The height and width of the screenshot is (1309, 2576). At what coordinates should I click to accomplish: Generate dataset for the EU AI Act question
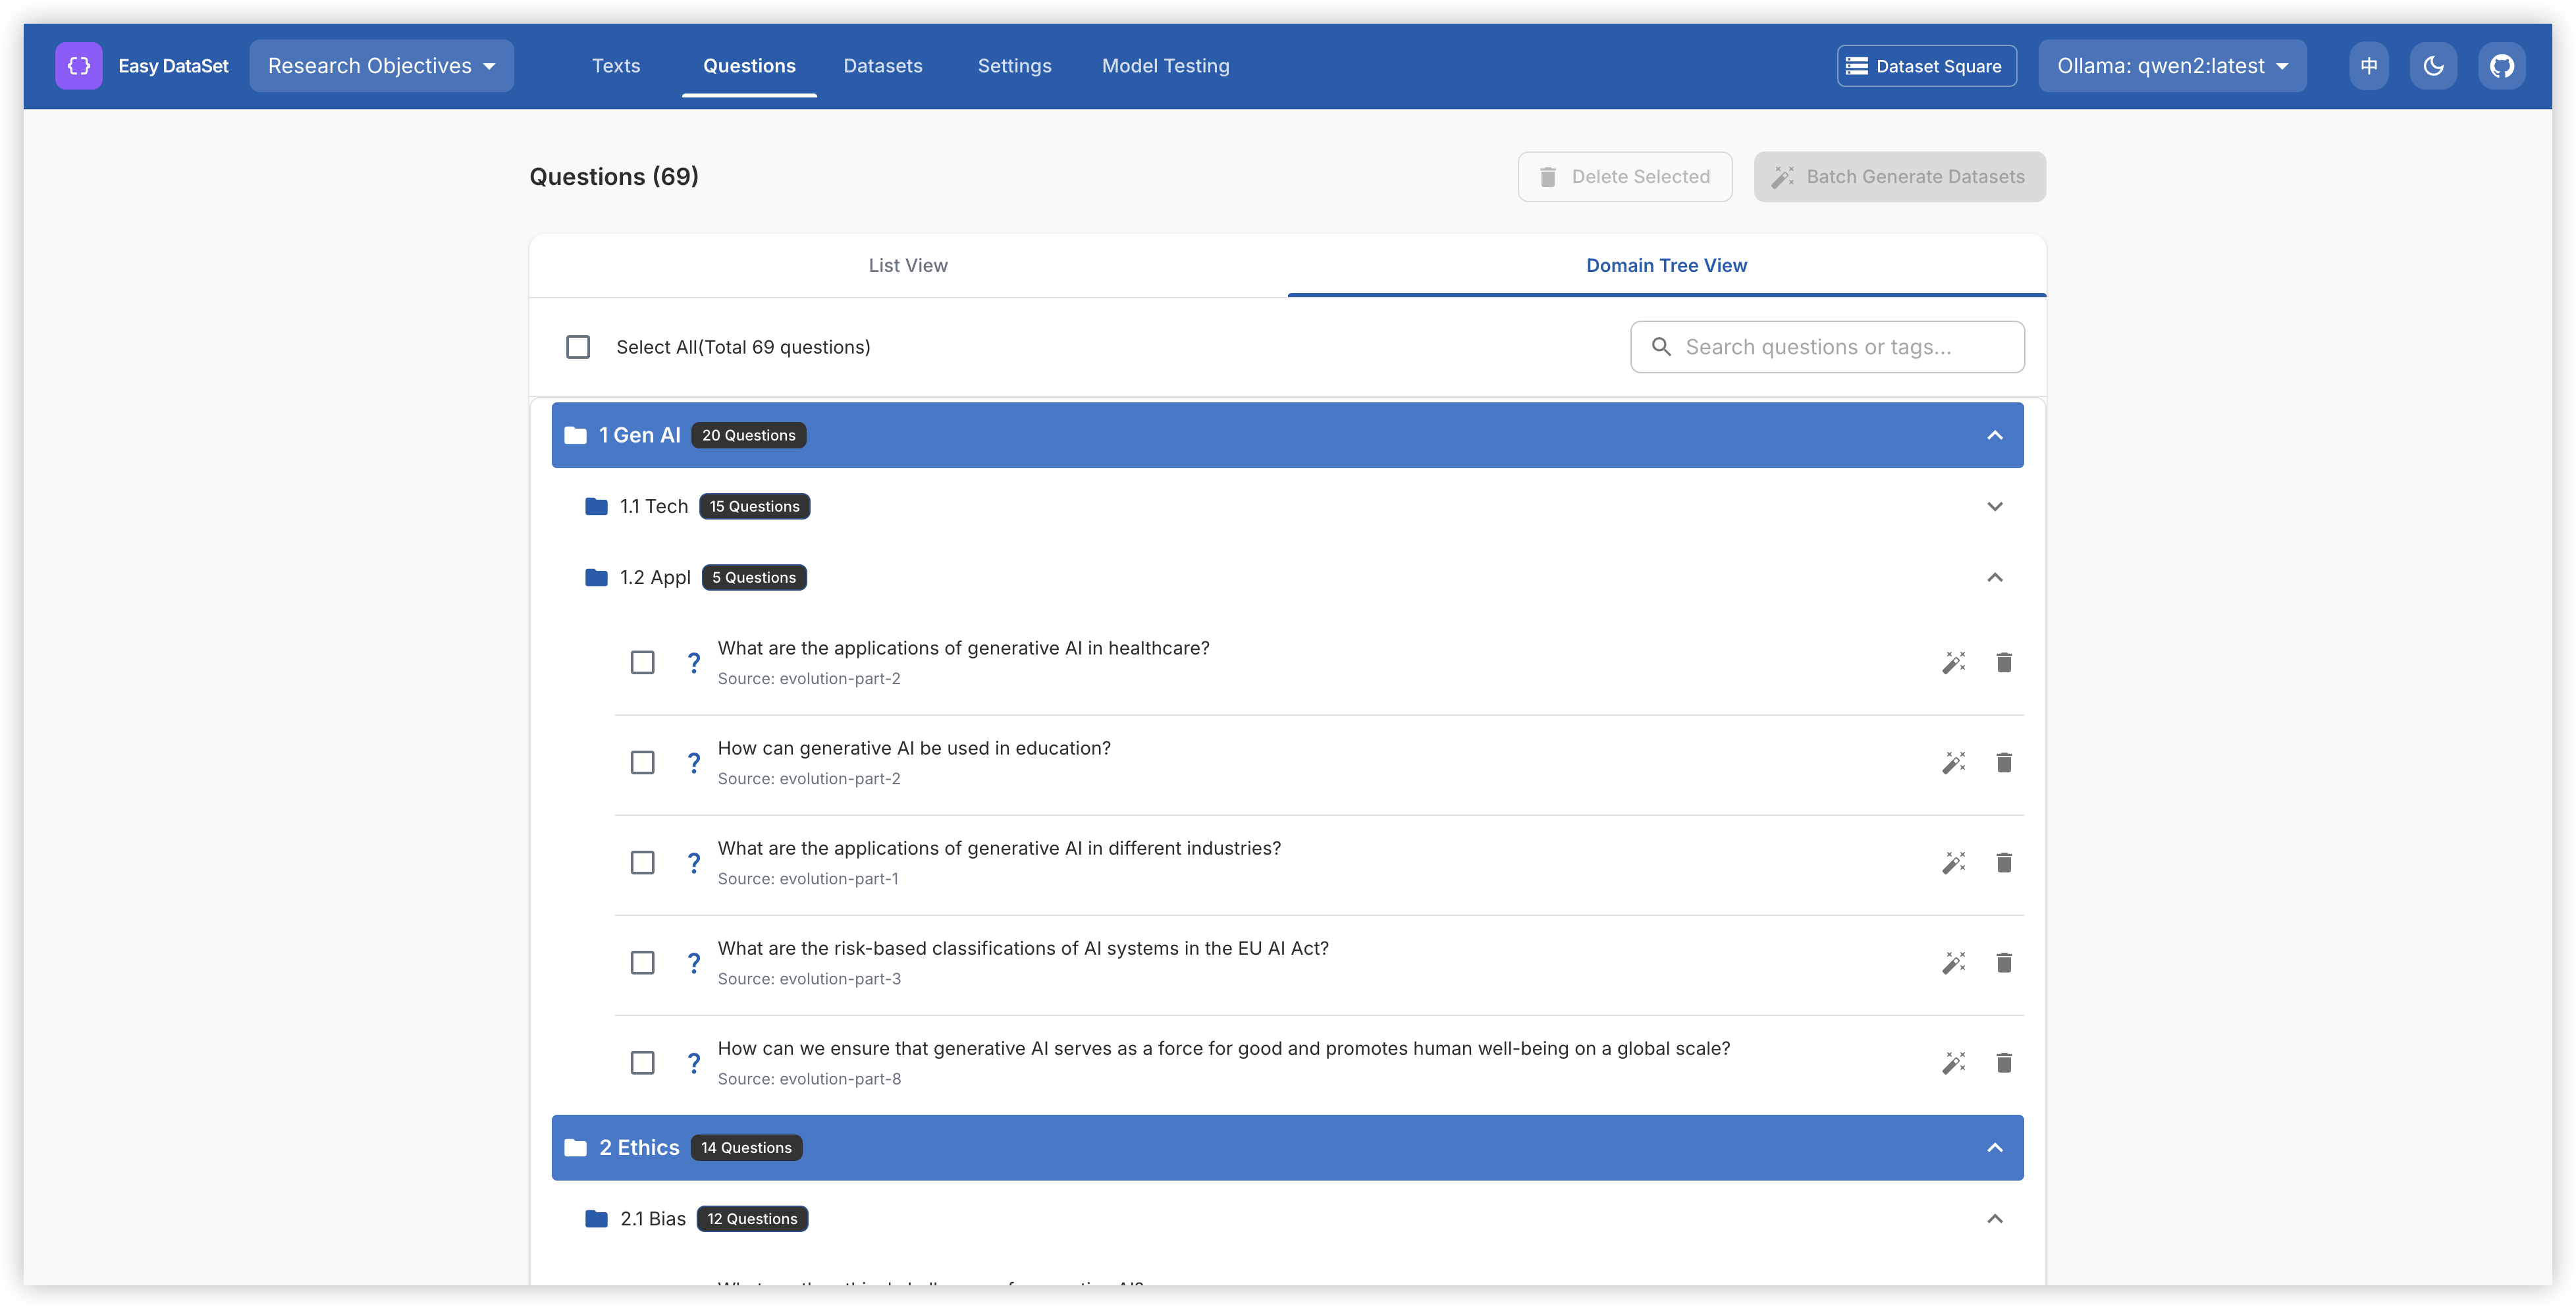point(1953,963)
